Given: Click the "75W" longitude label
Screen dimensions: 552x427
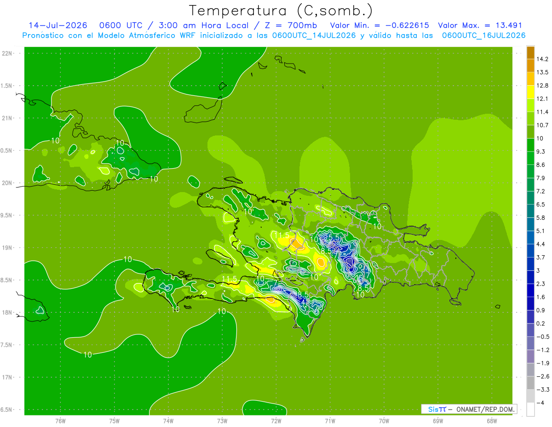Looking at the screenshot, I should pos(114,421).
